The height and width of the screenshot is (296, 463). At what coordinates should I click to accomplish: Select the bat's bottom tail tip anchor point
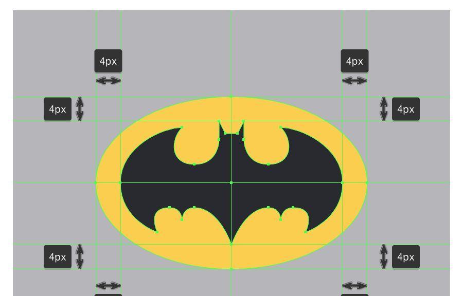tap(231, 244)
